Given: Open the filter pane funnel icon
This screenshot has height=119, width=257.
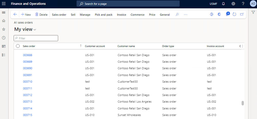Looking at the screenshot, I should tap(253, 12).
